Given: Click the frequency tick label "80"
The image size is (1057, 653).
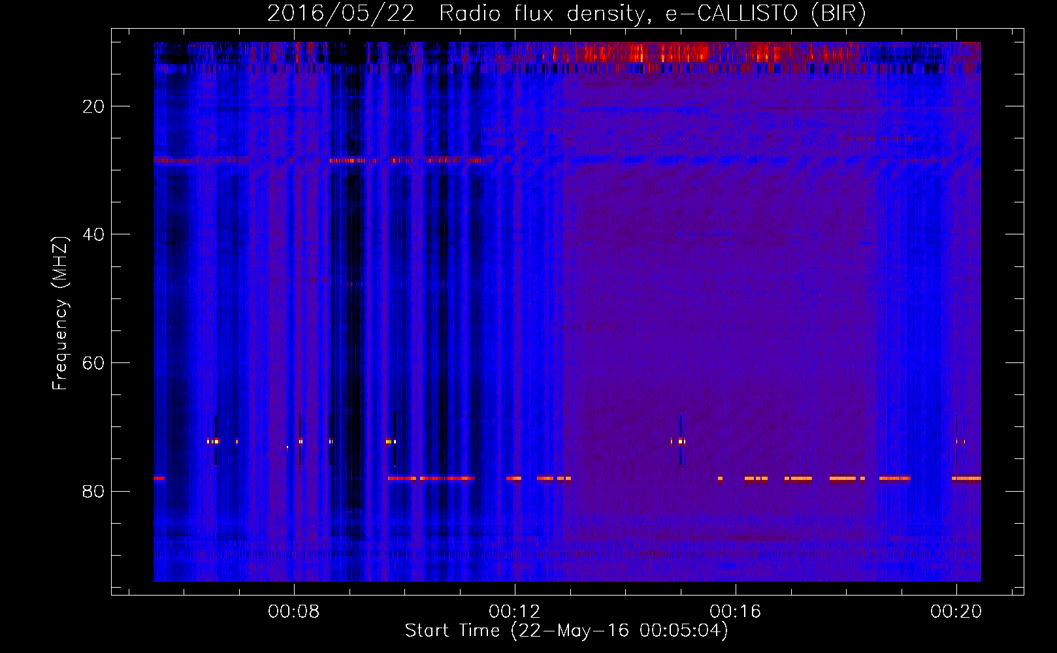Looking at the screenshot, I should [x=93, y=491].
